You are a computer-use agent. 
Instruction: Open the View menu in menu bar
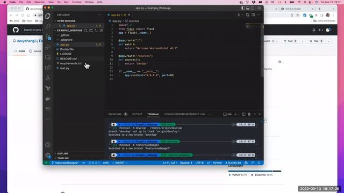click(51, 2)
